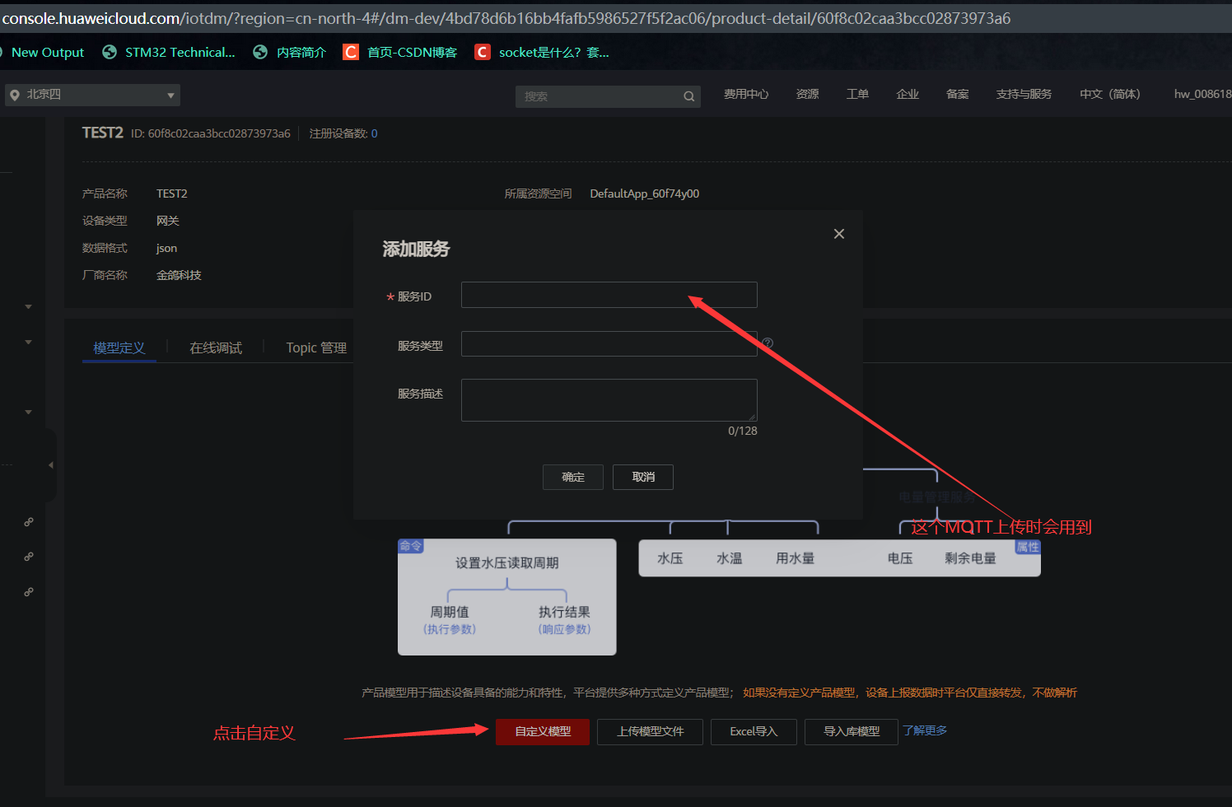Click the first link icon in sidebar
The height and width of the screenshot is (807, 1232).
[29, 522]
